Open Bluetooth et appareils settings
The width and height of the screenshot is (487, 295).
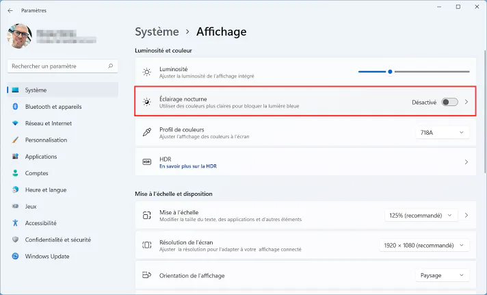(53, 107)
